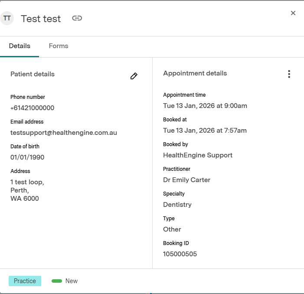This screenshot has width=304, height=294.
Task: Click practitioner name Dr Emily Carter
Action: 186,180
